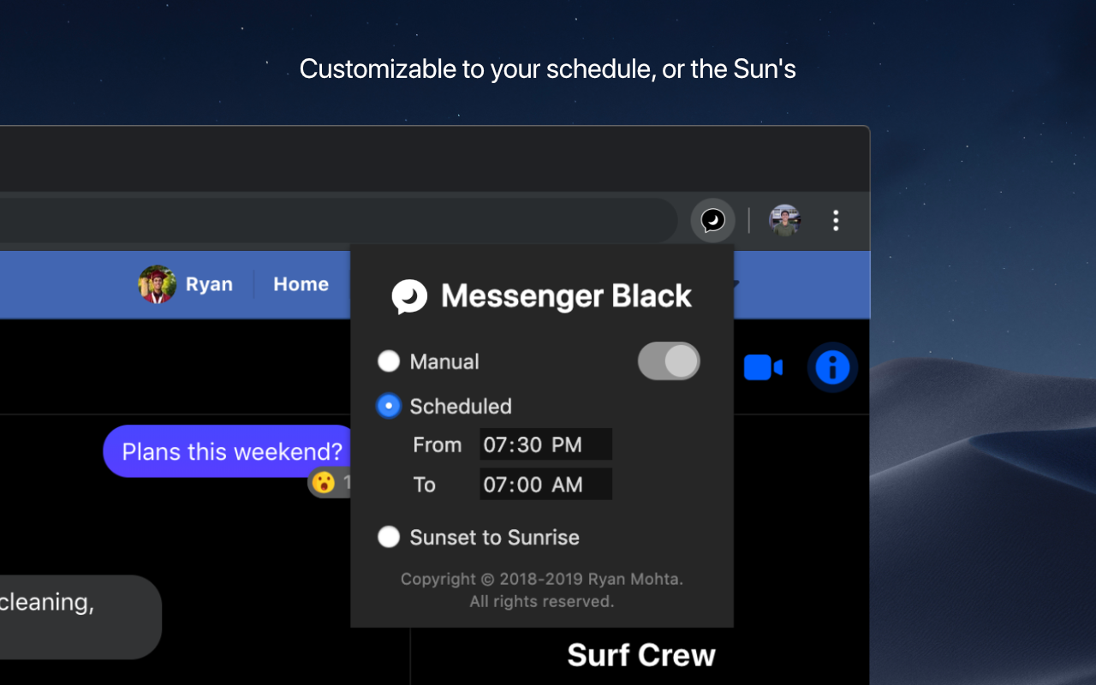This screenshot has height=685, width=1096.
Task: Select the Scheduled radio option
Action: point(389,406)
